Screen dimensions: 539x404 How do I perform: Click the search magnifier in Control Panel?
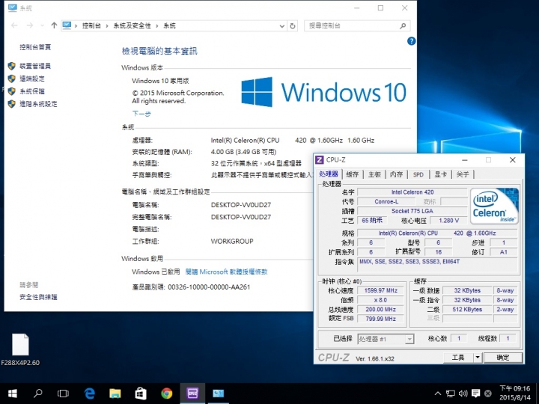tap(403, 25)
